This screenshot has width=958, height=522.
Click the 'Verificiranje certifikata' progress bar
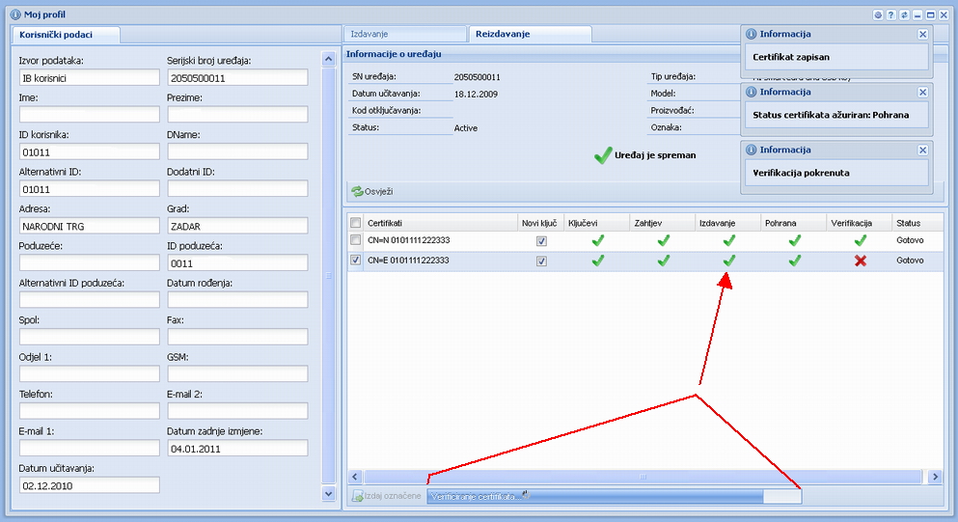point(614,496)
